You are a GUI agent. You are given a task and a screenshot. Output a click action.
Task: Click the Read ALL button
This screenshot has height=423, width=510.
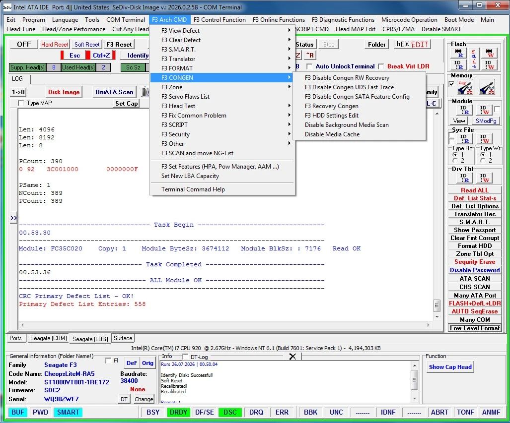pos(475,190)
